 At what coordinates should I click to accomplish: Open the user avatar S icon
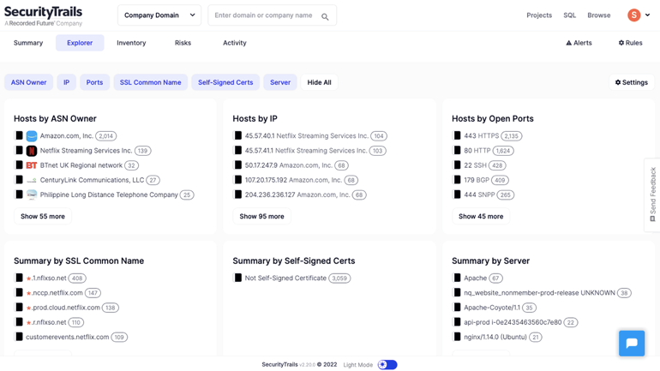click(633, 15)
